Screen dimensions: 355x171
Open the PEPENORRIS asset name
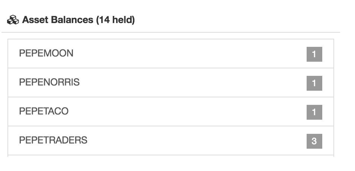(x=49, y=82)
